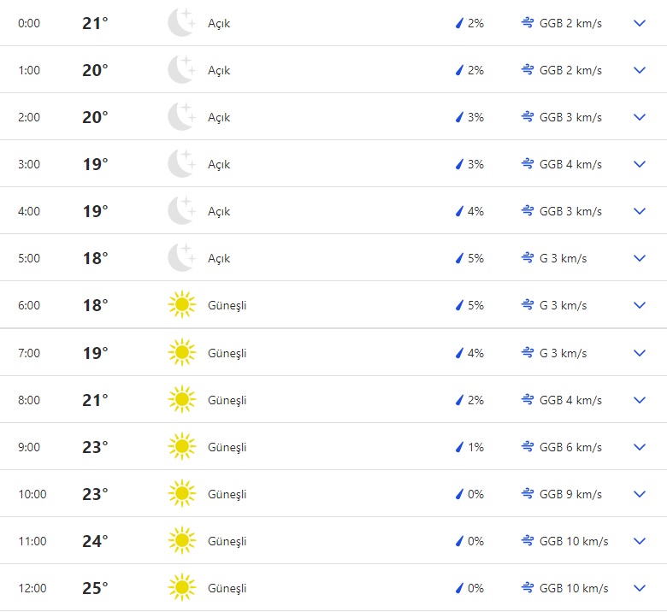Click the 24° temperature at 11:00
The image size is (667, 612).
point(95,541)
